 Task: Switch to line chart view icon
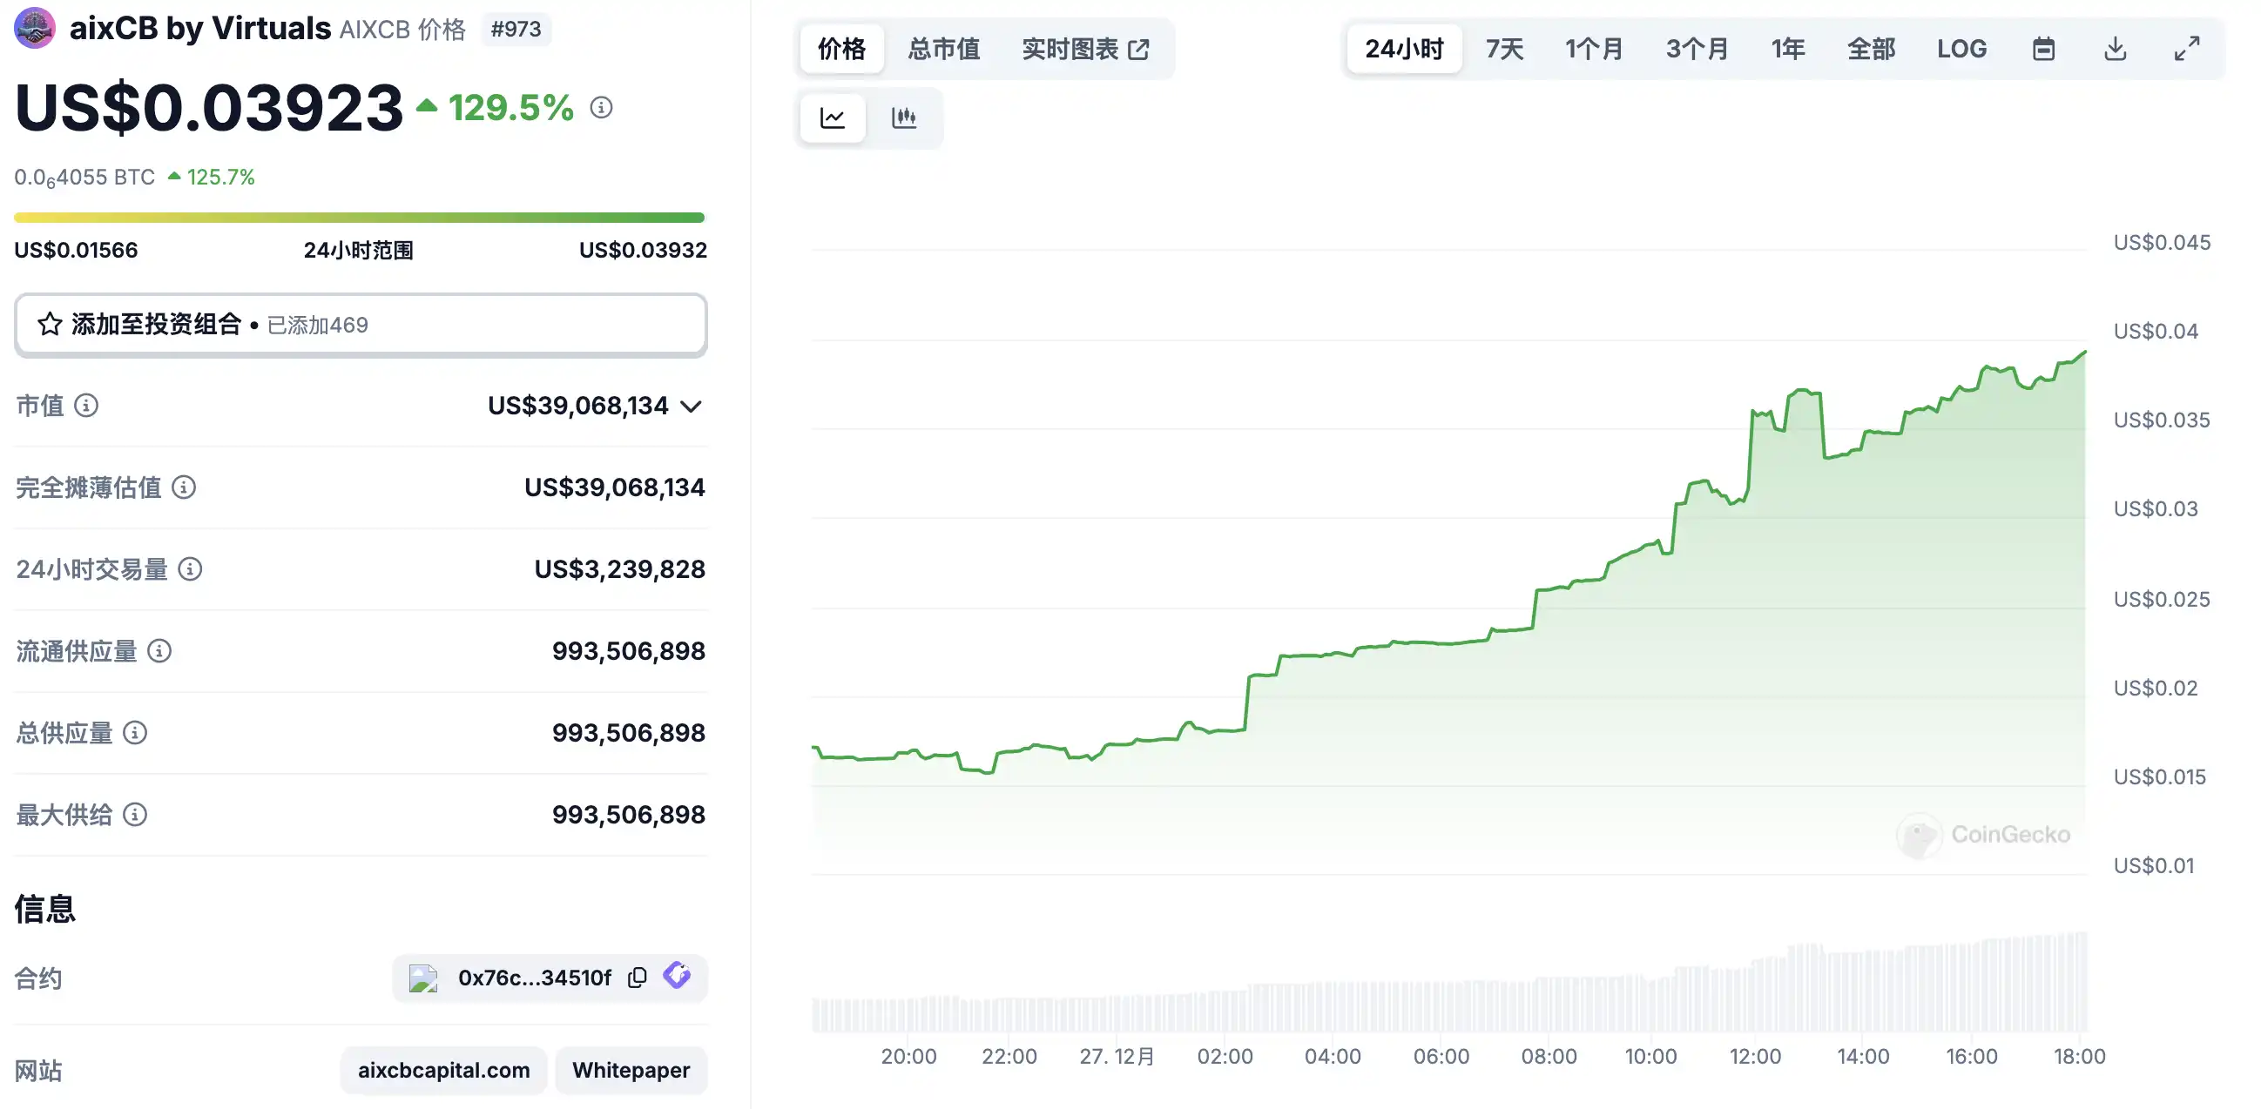click(x=832, y=118)
